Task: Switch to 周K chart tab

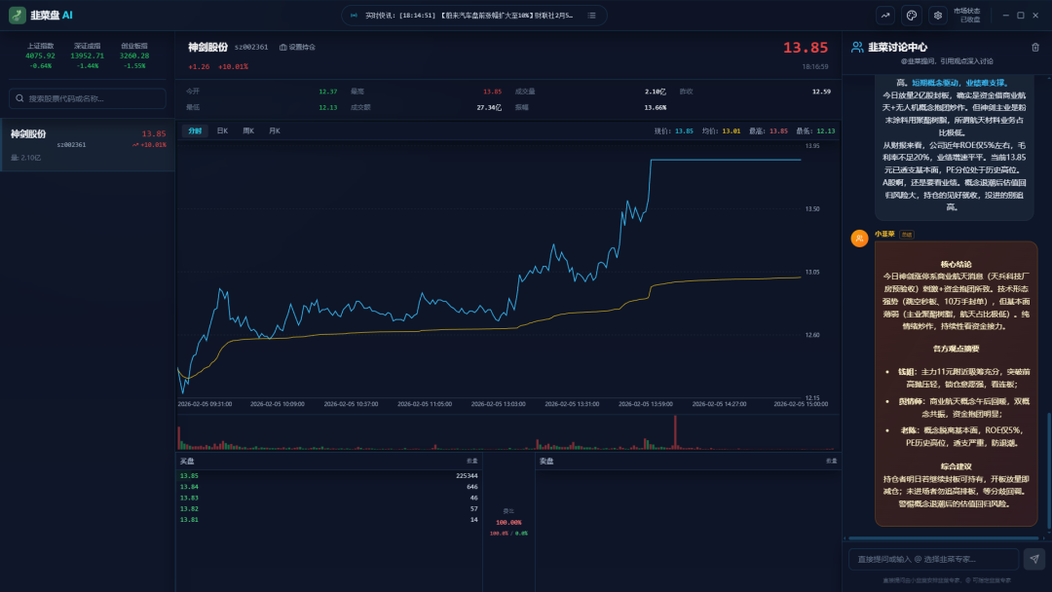Action: (248, 130)
